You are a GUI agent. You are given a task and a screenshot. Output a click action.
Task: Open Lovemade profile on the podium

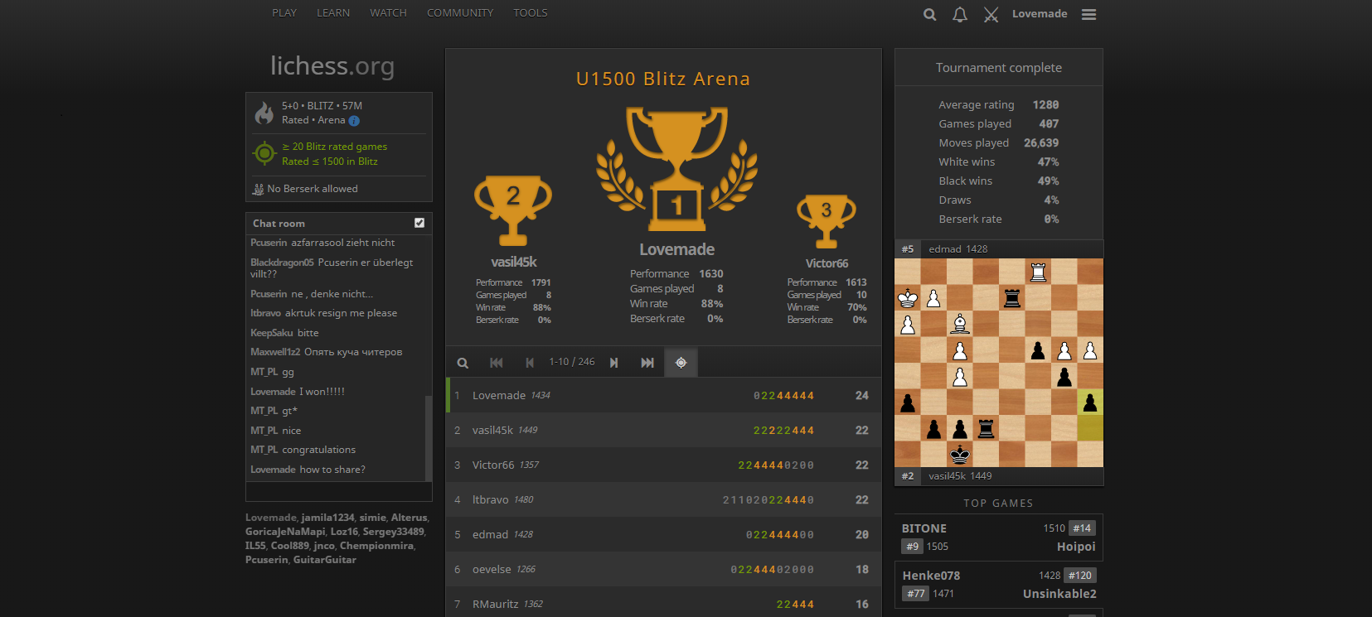(677, 249)
